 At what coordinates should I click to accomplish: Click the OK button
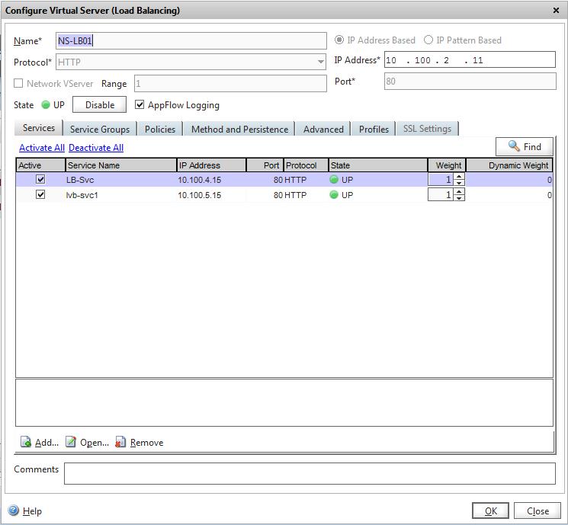coord(490,511)
